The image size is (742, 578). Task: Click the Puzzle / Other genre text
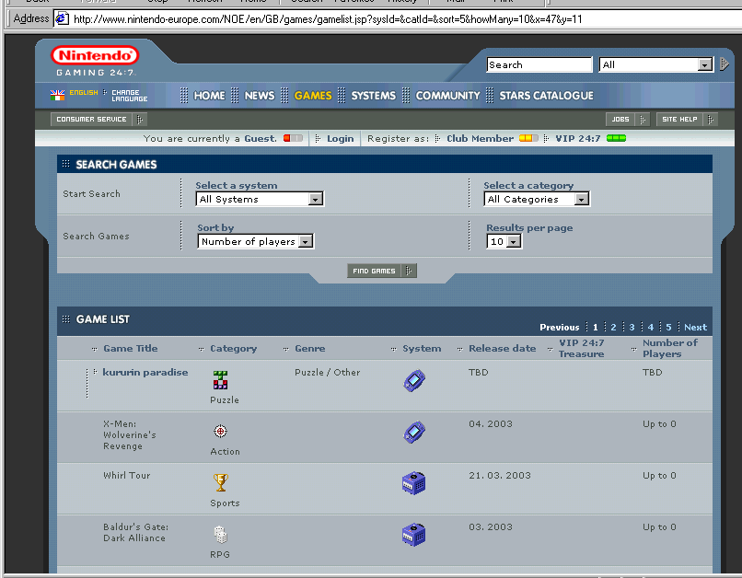(327, 372)
